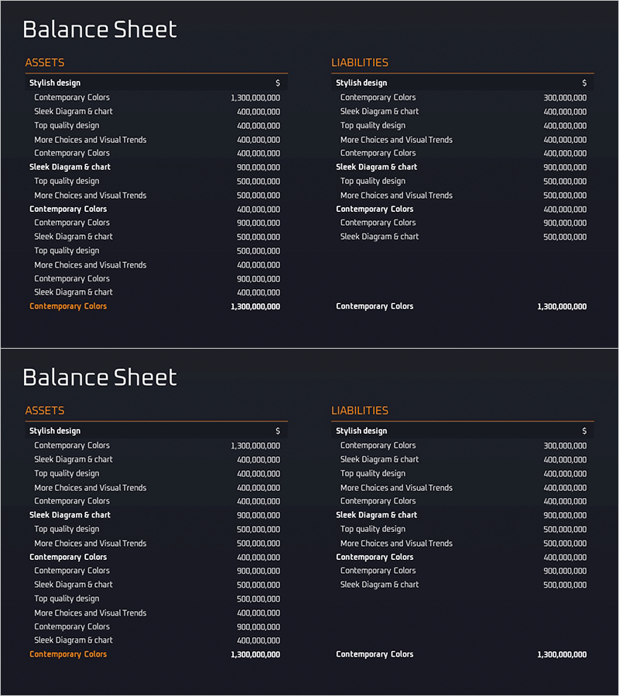Click the LIABILITIES heading in the lower slide
The height and width of the screenshot is (696, 619).
click(360, 411)
